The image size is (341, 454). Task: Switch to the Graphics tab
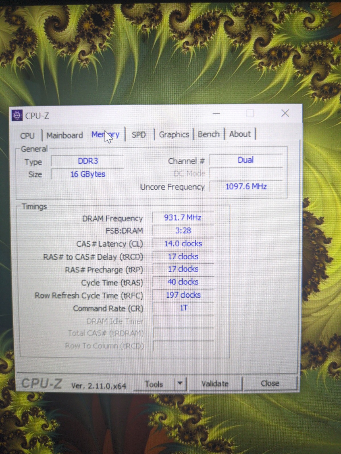tap(174, 134)
